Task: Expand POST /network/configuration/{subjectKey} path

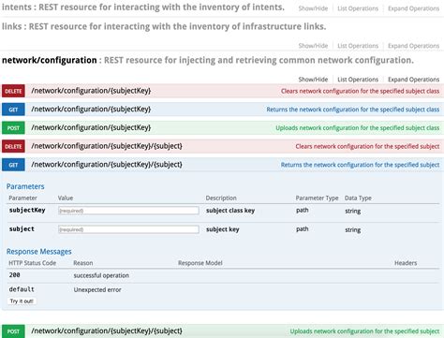Action: click(91, 127)
